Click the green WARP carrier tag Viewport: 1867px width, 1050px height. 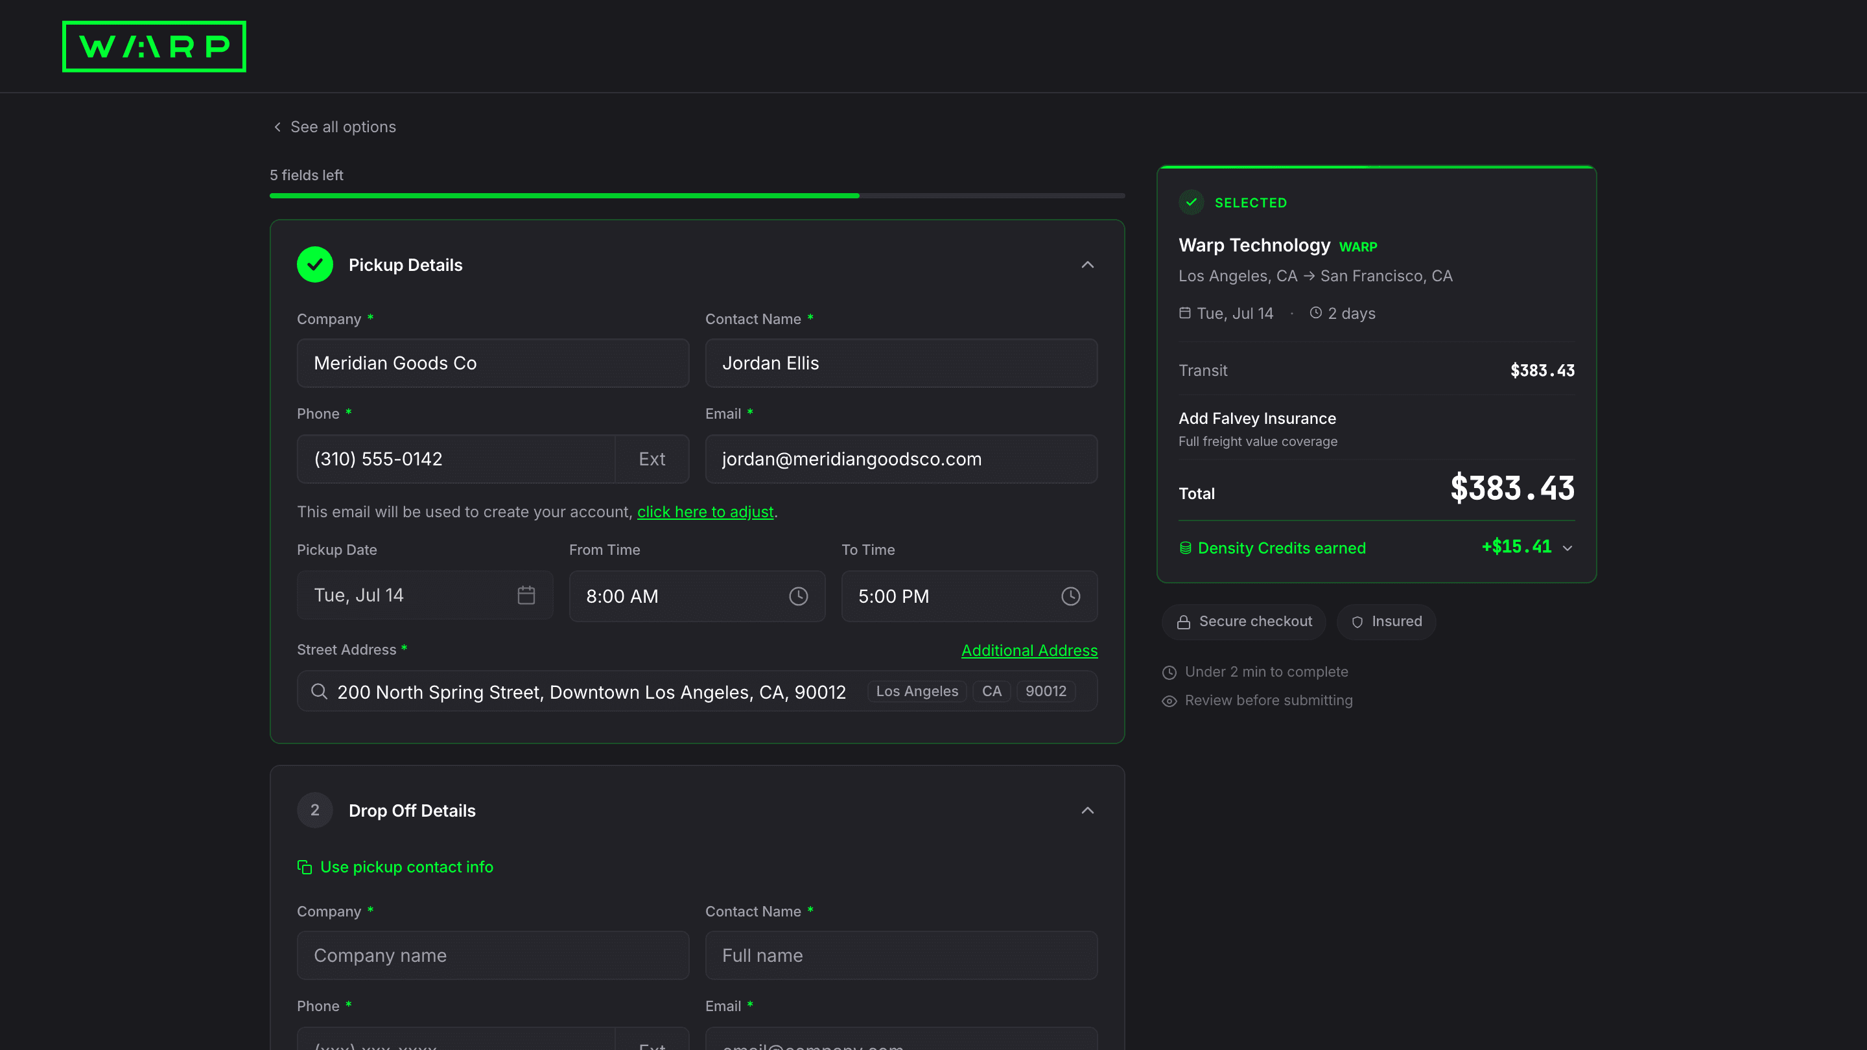(1357, 247)
